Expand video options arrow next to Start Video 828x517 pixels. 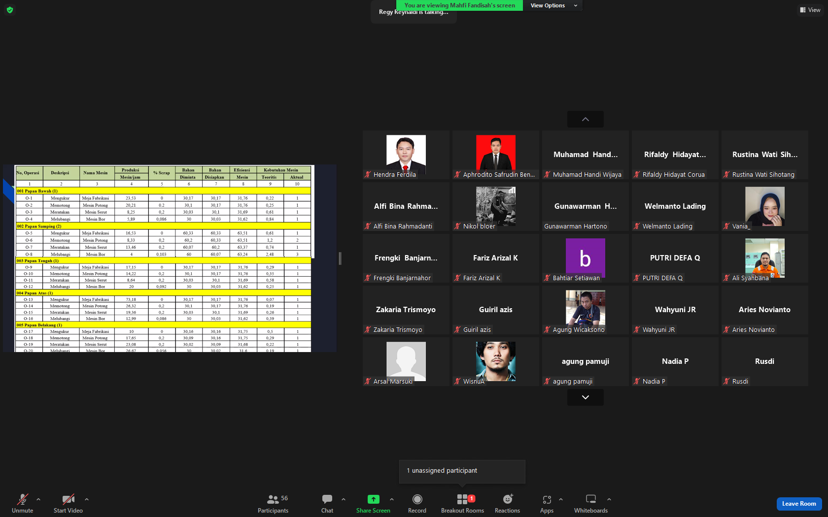tap(87, 499)
